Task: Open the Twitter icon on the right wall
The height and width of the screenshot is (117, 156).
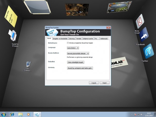Action: click(148, 51)
